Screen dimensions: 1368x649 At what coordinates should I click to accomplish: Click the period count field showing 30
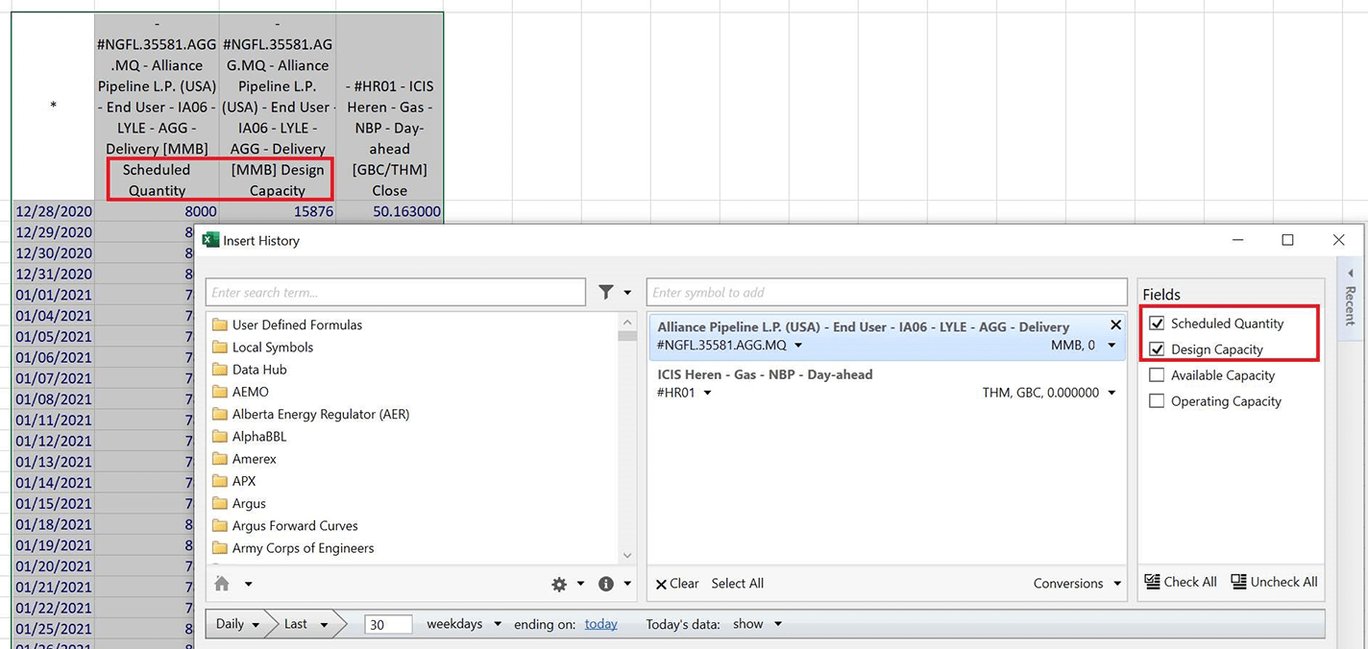(x=388, y=625)
